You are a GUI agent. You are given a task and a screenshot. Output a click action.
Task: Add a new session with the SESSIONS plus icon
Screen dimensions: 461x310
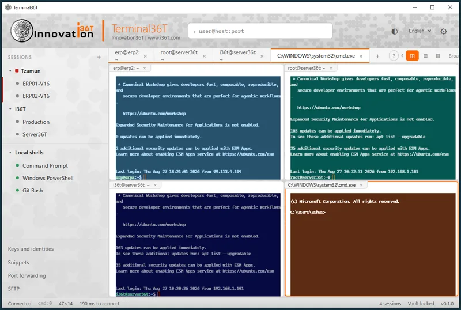[99, 57]
